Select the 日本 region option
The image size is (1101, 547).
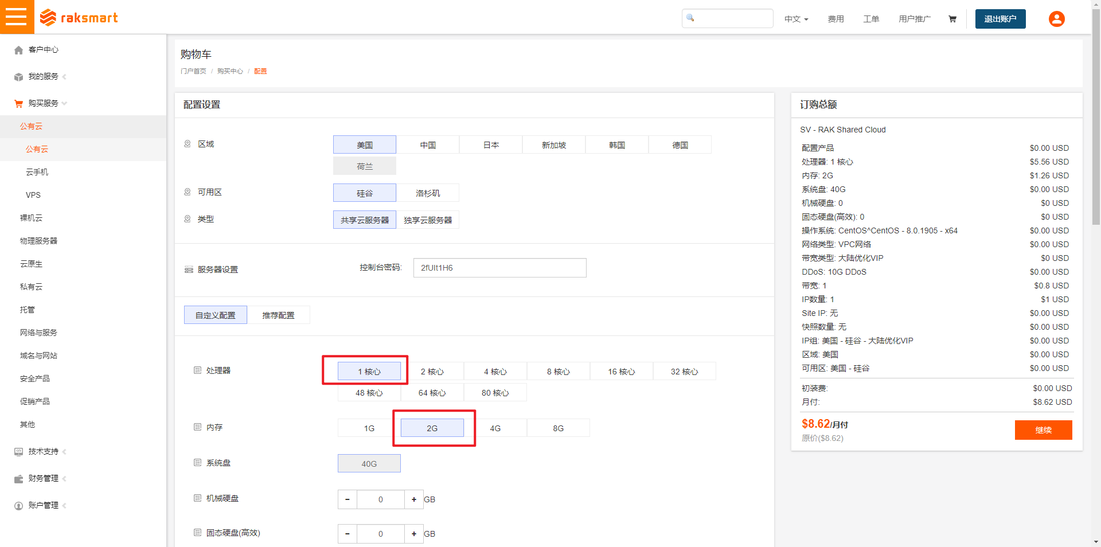click(x=491, y=144)
